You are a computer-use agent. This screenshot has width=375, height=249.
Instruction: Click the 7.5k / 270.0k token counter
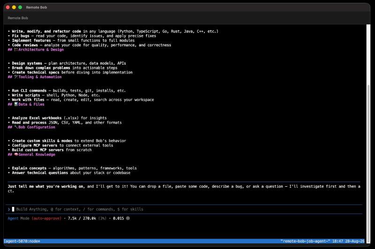[82, 218]
